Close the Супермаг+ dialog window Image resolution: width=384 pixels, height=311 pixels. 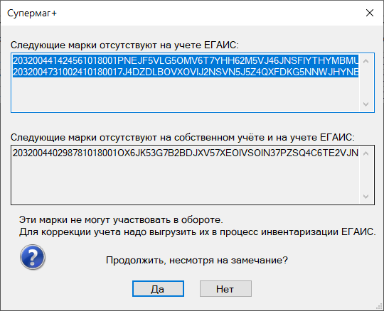click(370, 13)
